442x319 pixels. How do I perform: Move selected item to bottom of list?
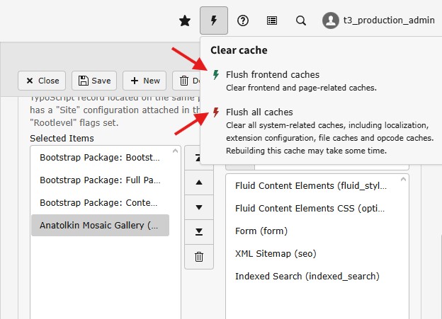[x=199, y=232]
